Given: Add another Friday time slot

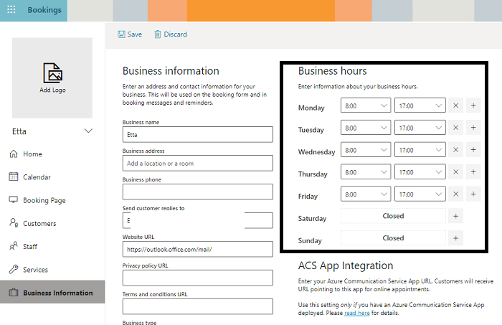Looking at the screenshot, I should [x=473, y=194].
